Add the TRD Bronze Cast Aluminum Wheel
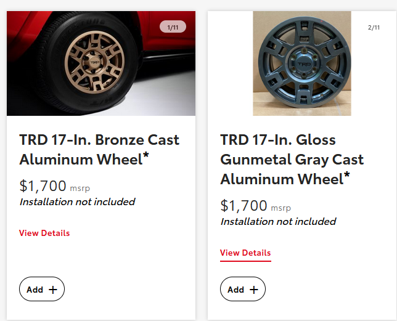The image size is (397, 321). coord(42,289)
